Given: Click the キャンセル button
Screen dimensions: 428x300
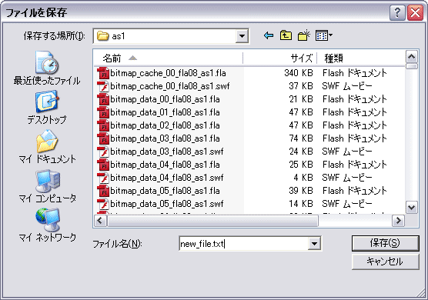Looking at the screenshot, I should tap(385, 262).
